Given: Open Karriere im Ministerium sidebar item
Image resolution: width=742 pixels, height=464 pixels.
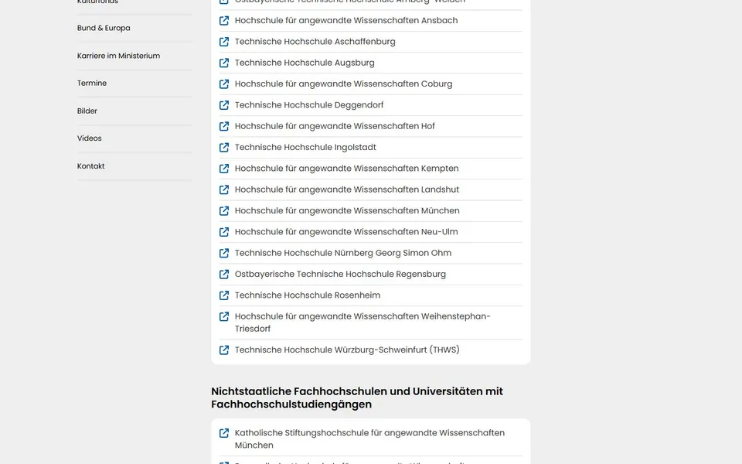Looking at the screenshot, I should (x=118, y=56).
